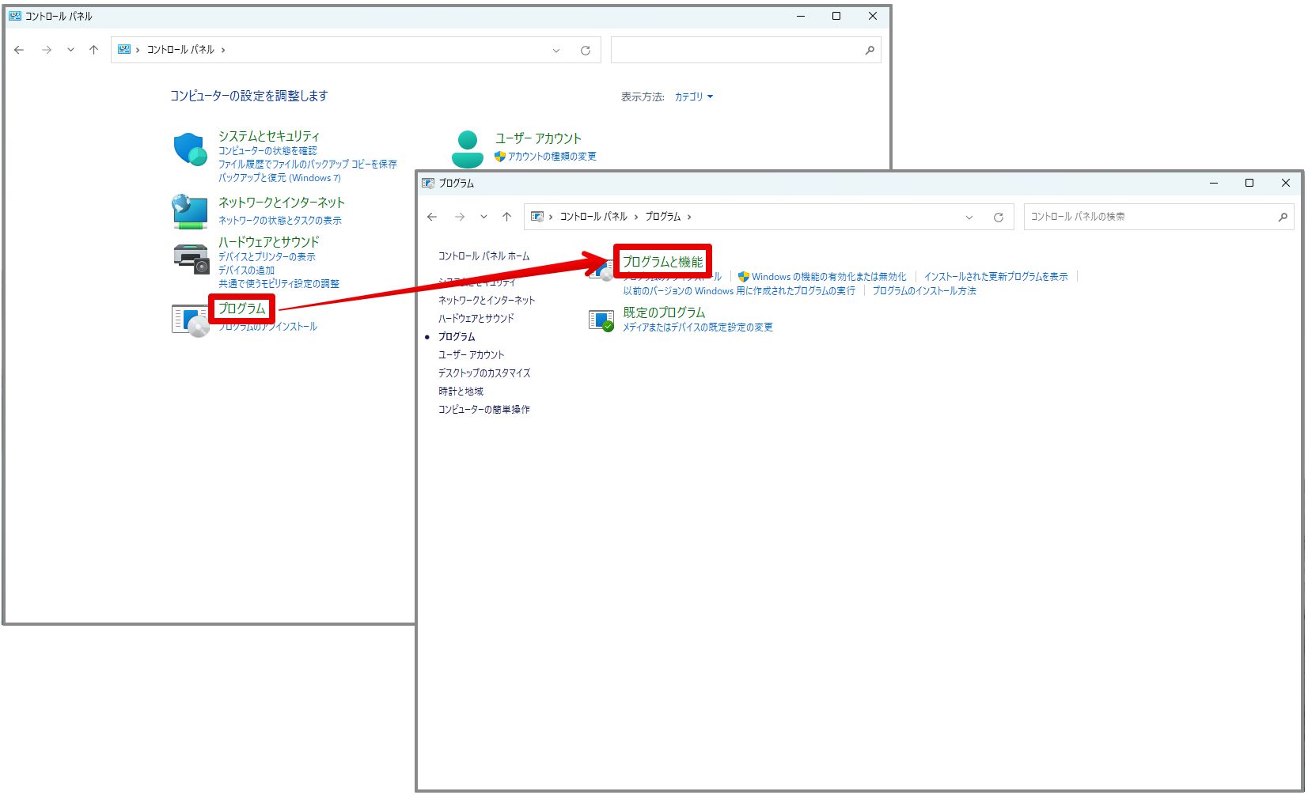Open the カテゴリ view dropdown

(x=694, y=97)
